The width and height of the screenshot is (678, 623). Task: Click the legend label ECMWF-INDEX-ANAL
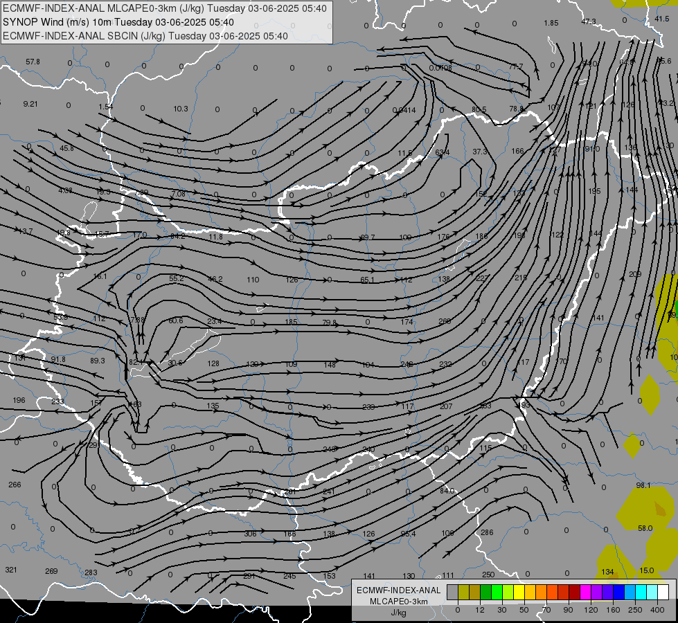[x=399, y=590]
